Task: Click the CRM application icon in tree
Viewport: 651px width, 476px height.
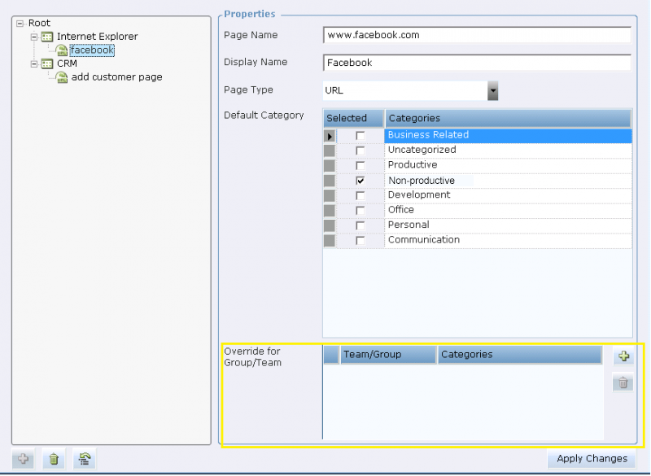Action: click(47, 63)
